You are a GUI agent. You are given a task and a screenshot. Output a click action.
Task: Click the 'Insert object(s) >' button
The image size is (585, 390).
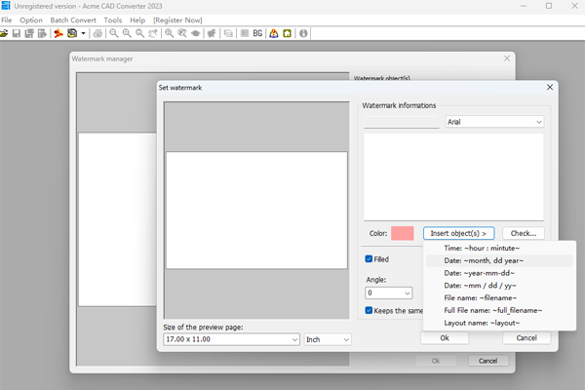[458, 233]
